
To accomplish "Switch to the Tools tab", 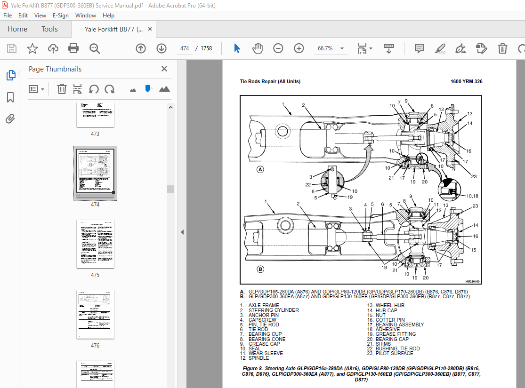I will (x=49, y=29).
